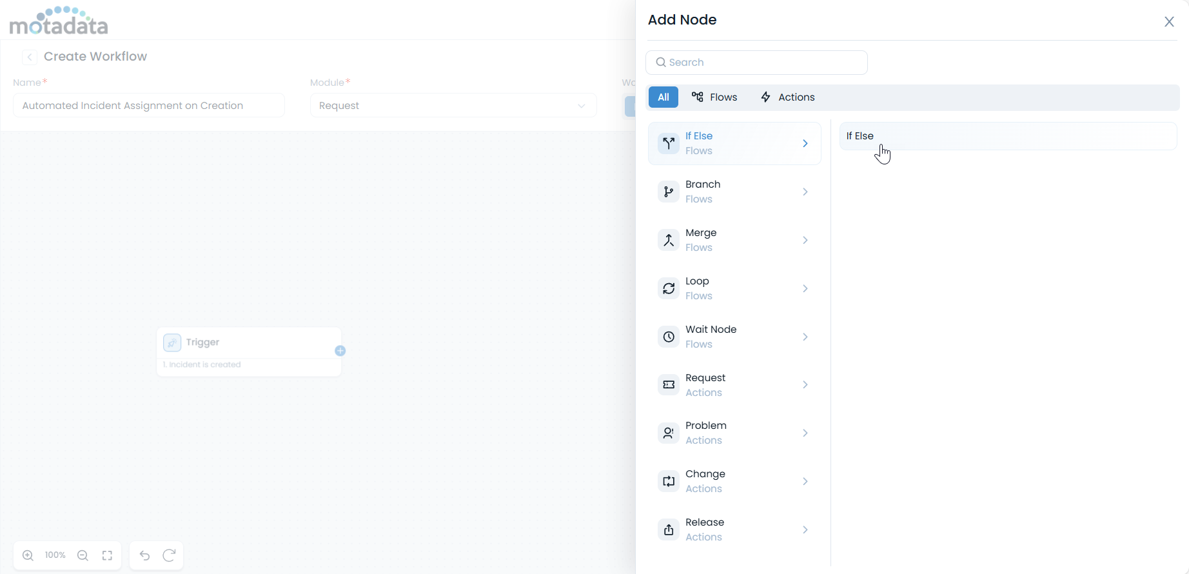Click the Branch flow icon
Viewport: 1189px width, 574px height.
click(669, 192)
